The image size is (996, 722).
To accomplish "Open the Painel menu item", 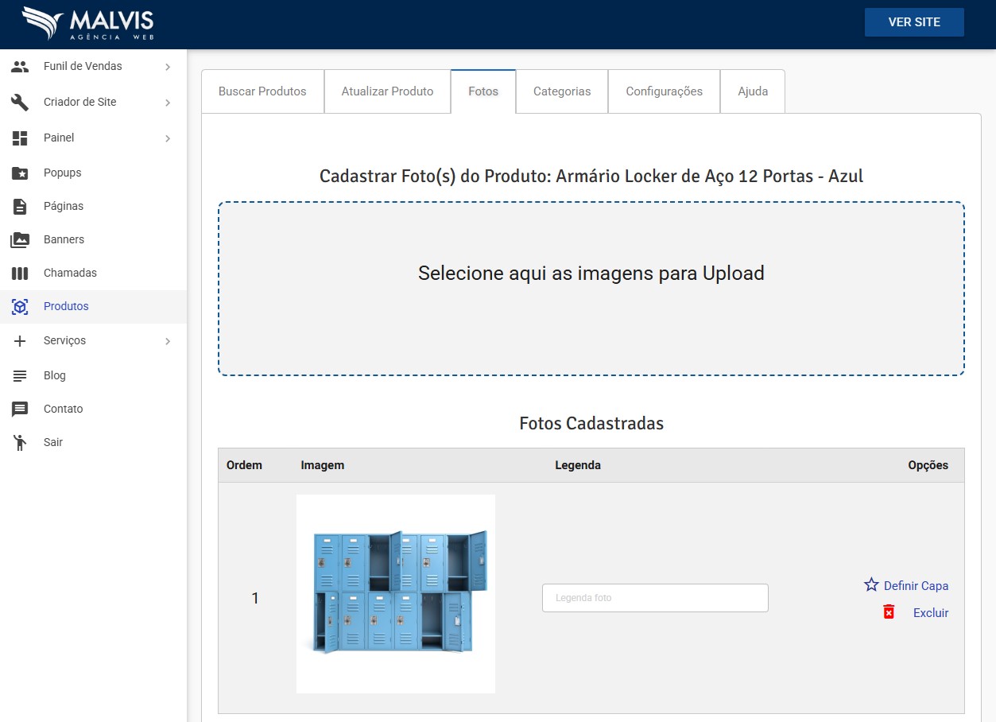I will (93, 138).
